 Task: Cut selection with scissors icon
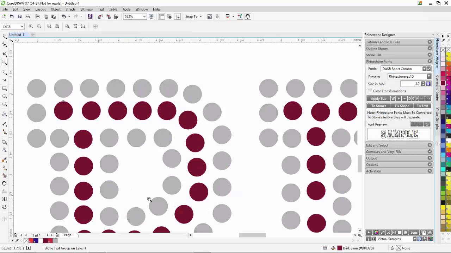(38, 17)
